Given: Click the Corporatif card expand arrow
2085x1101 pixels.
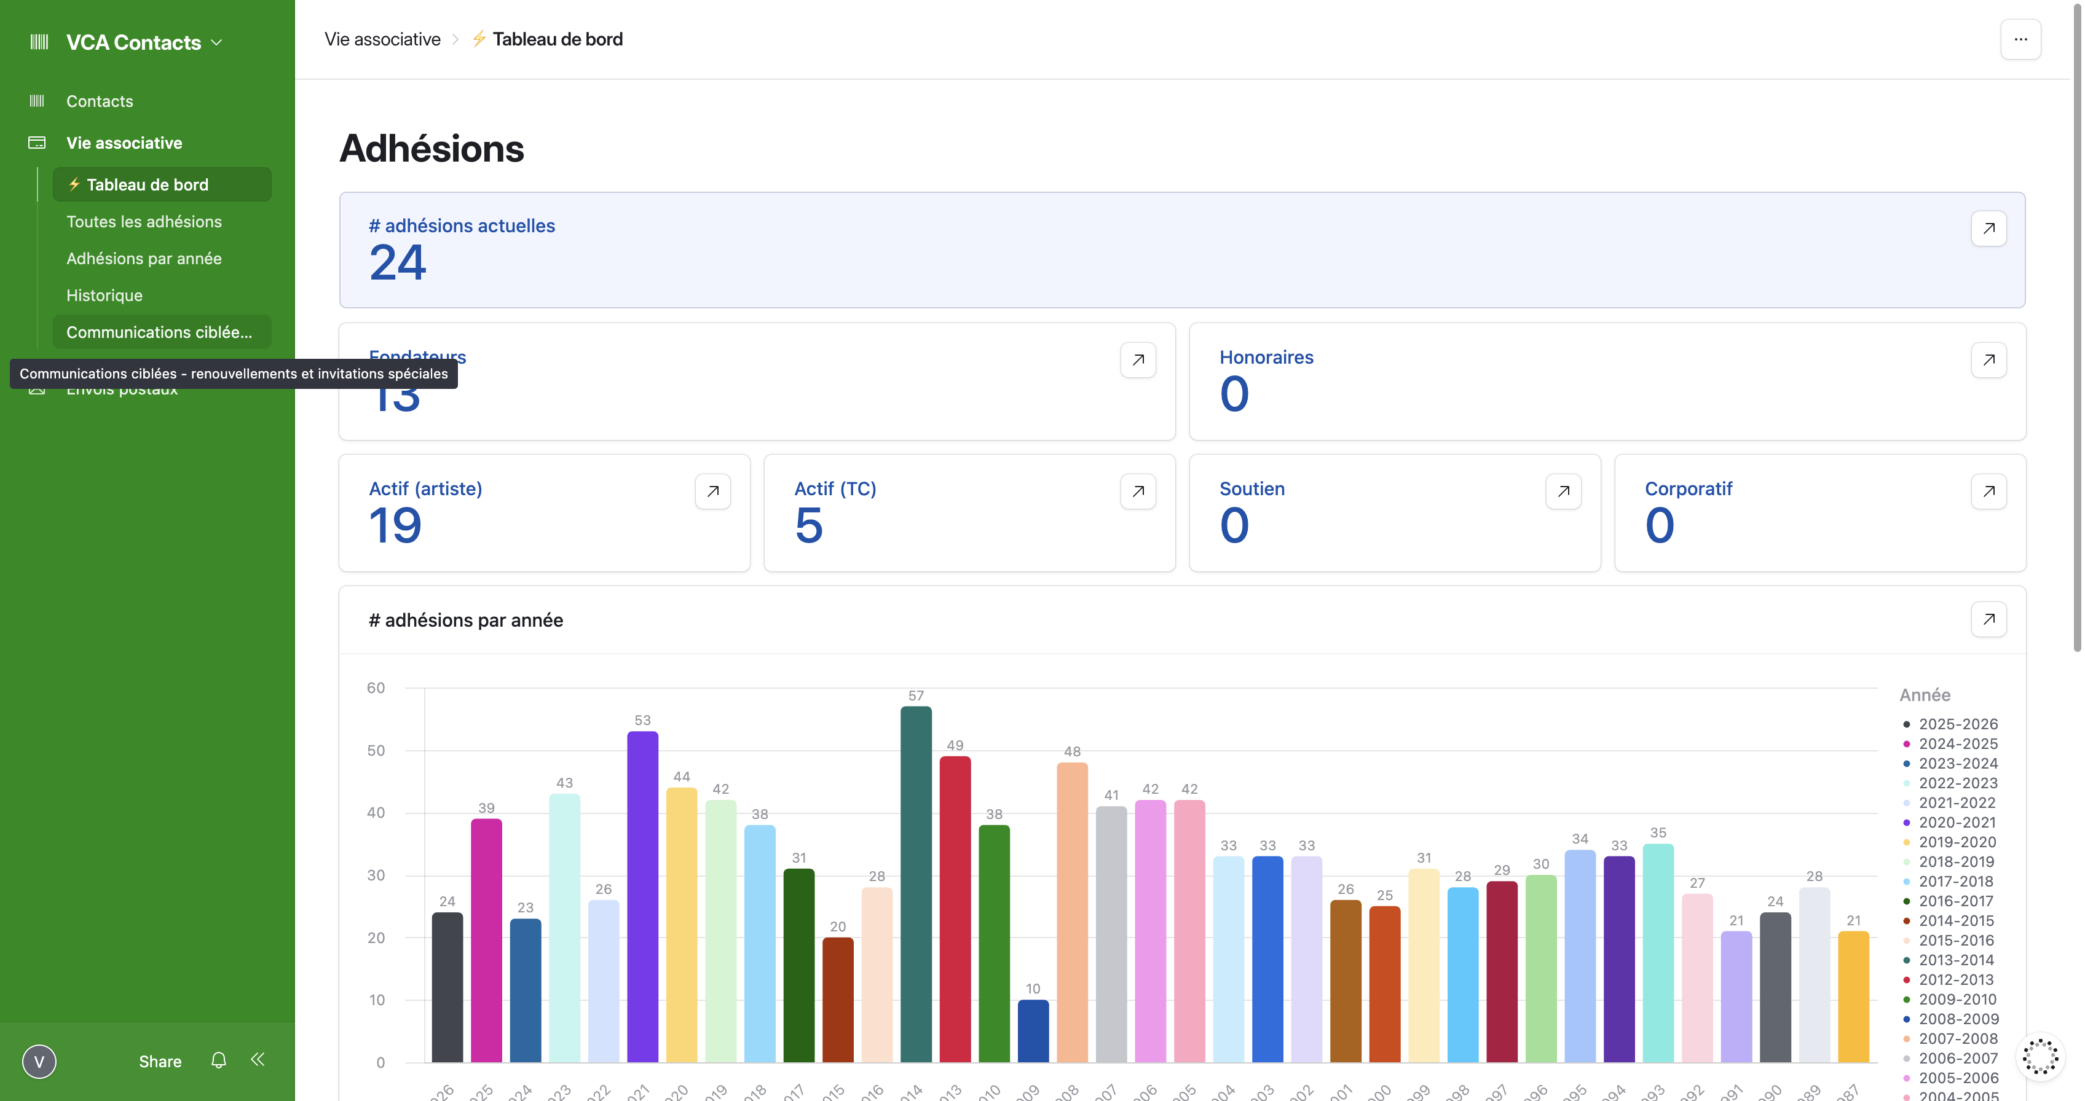Looking at the screenshot, I should pos(1988,491).
